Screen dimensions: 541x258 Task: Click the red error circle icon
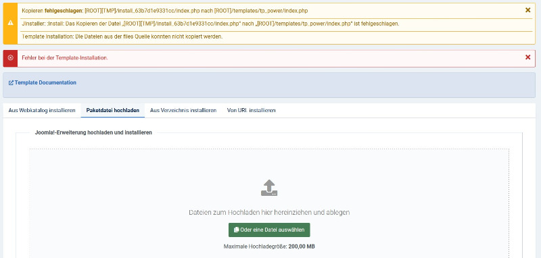pyautogui.click(x=10, y=58)
